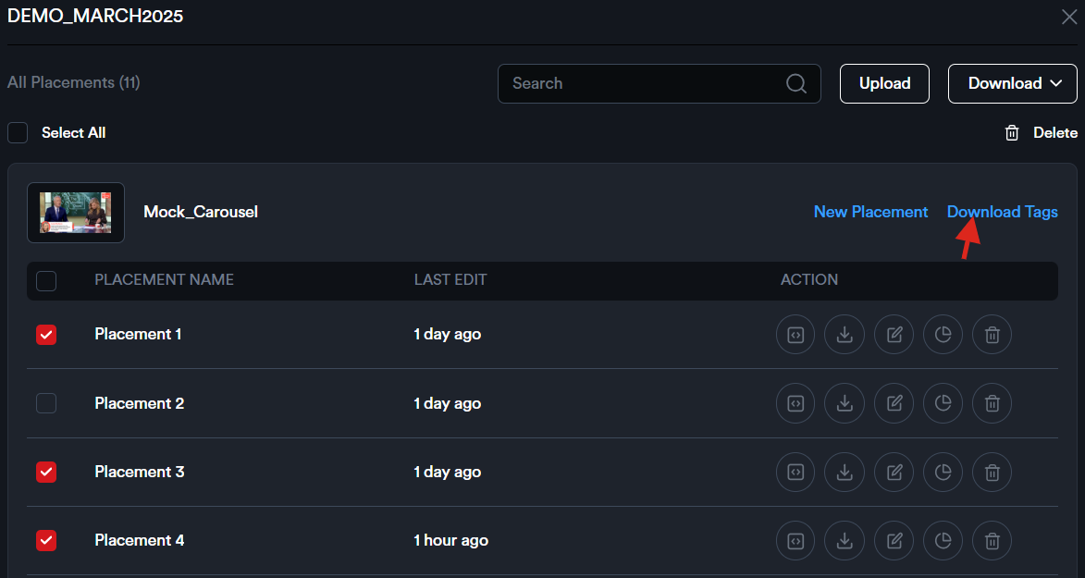Check the Select All checkbox

tap(18, 133)
